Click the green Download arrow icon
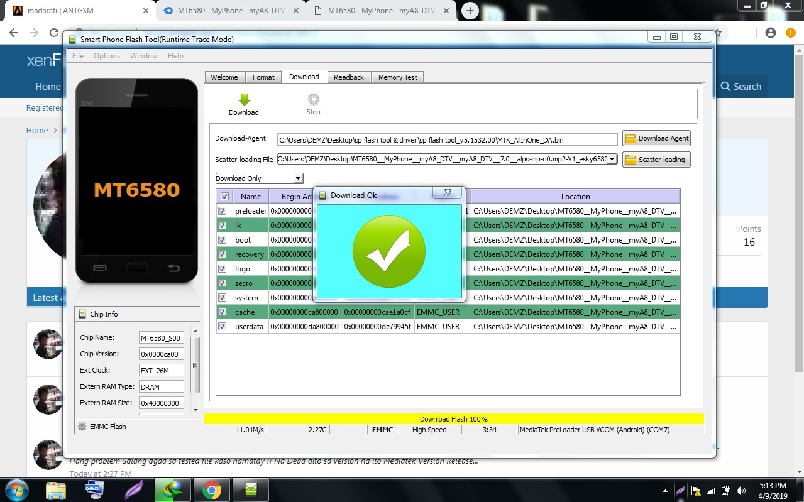The height and width of the screenshot is (502, 804). 245,99
